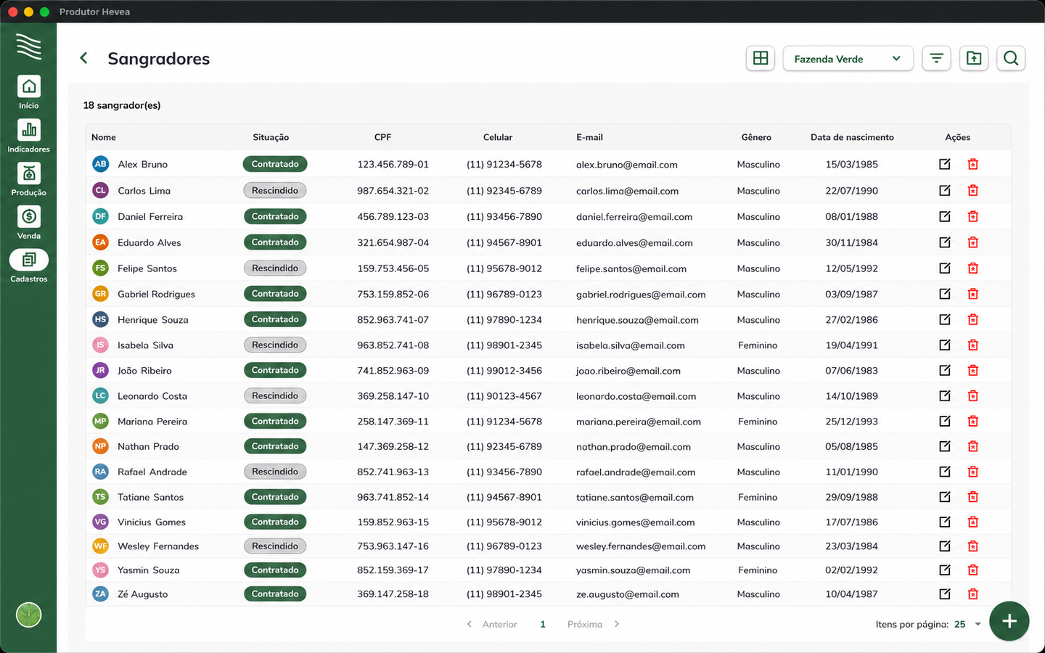This screenshot has height=653, width=1045.
Task: Select the Rescindido badge for Leonardo Costa
Action: point(275,395)
